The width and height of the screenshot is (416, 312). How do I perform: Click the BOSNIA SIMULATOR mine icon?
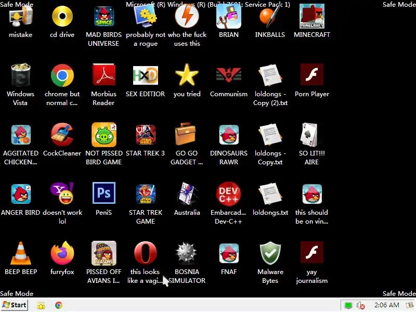point(187,253)
